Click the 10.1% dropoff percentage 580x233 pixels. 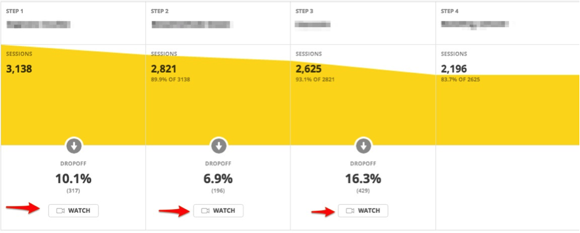click(73, 179)
